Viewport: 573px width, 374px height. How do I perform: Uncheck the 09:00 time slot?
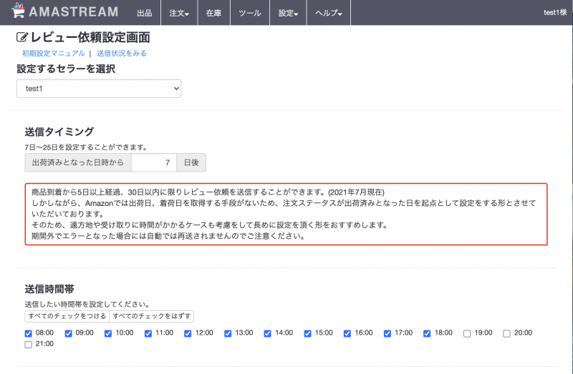coord(68,333)
